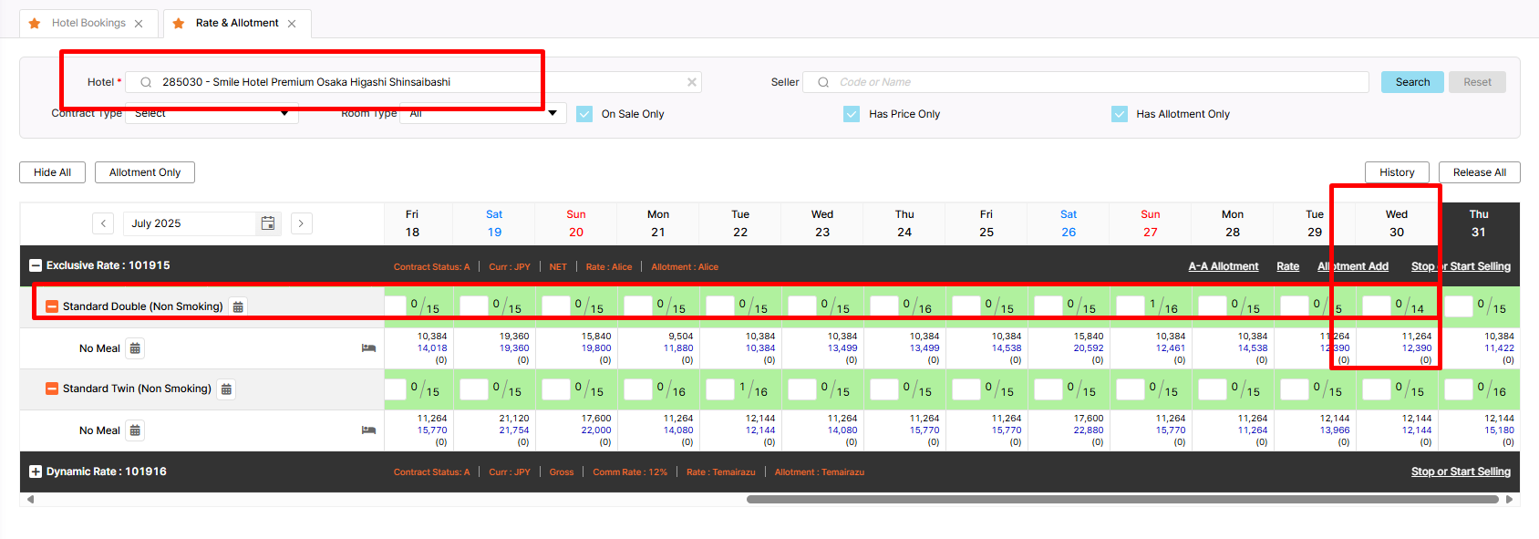Click the Seller code or name field
Screen dimensions: 1539x539
1094,82
